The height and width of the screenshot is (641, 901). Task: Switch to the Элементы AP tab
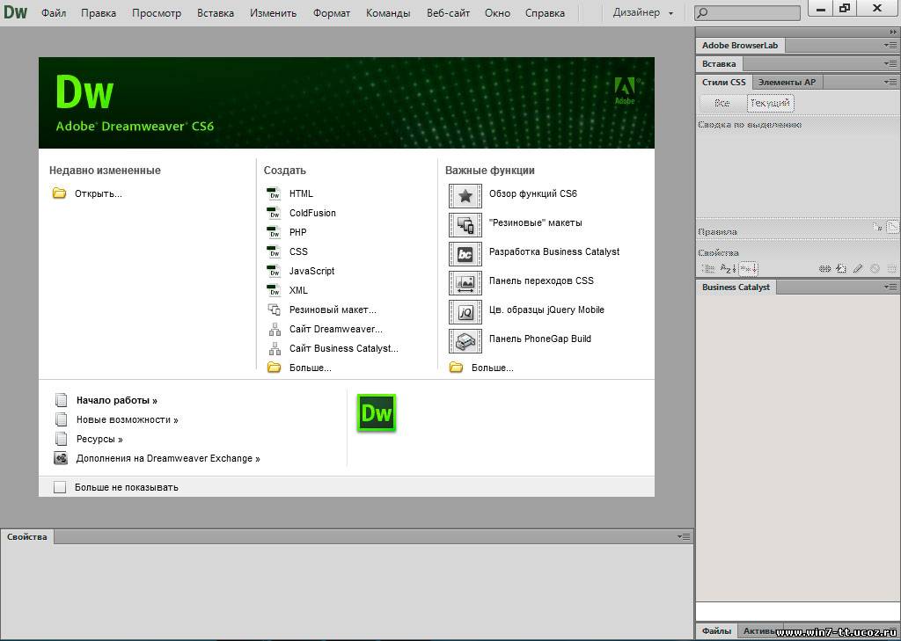(x=787, y=82)
